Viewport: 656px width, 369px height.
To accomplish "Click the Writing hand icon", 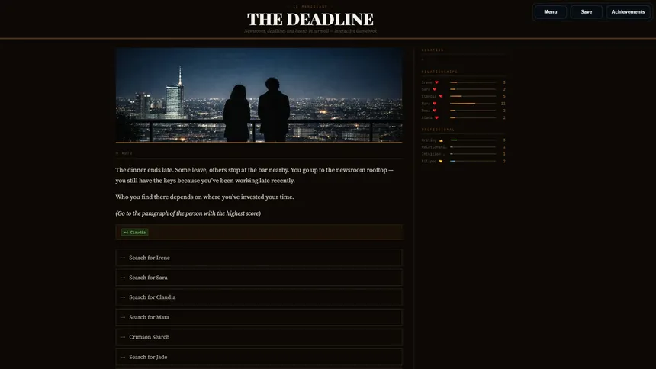I will [x=441, y=140].
